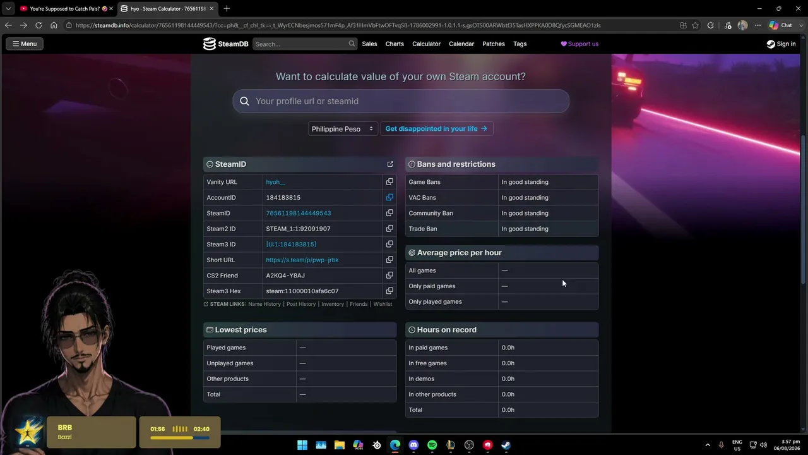Open the Inventory steam link
Image resolution: width=808 pixels, height=455 pixels.
[x=333, y=304]
